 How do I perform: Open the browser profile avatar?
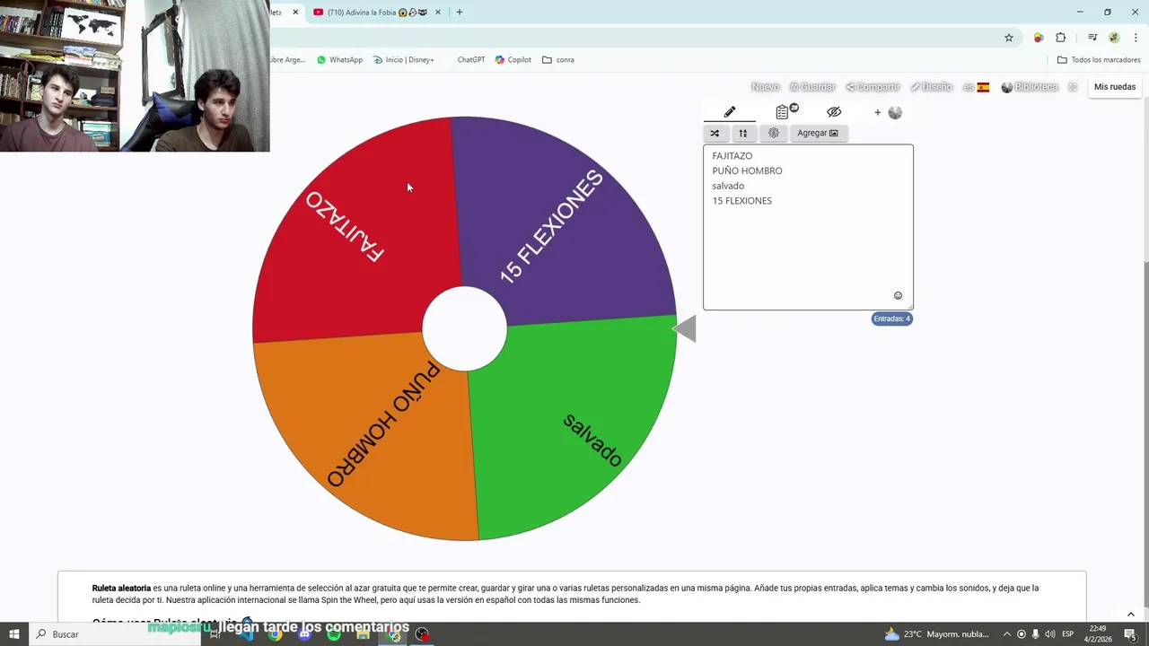1114,38
